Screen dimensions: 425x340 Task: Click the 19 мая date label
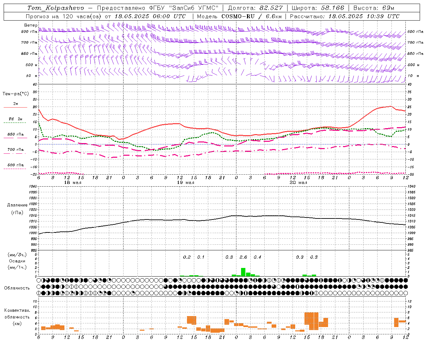pos(186,183)
